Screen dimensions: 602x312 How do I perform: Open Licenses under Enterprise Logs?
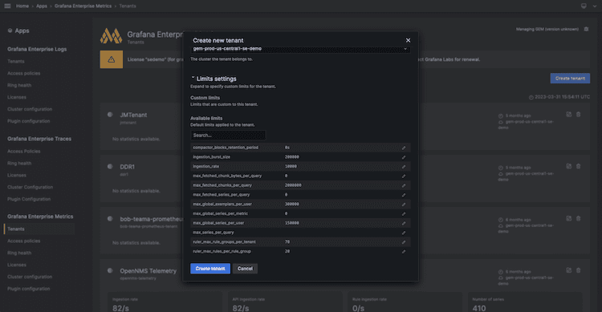17,97
